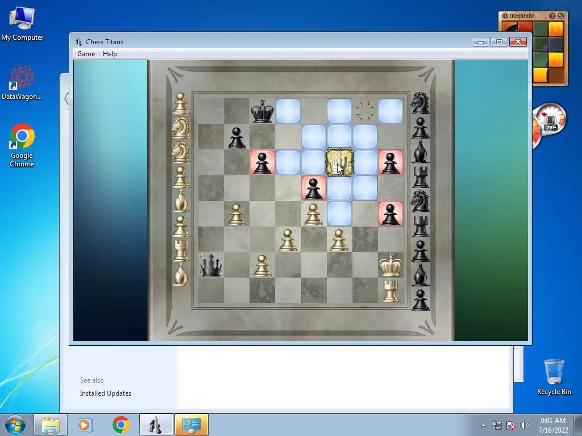Screen dimensions: 582x436
Task: Capture the red-highlighted black pawn on e5
Action: click(x=313, y=188)
